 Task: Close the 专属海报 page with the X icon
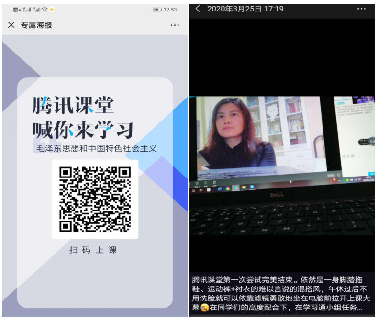tap(11, 25)
